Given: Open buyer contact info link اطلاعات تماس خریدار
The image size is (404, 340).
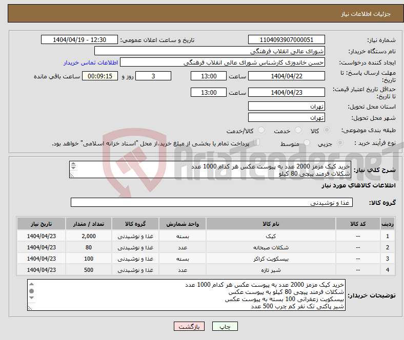Looking at the screenshot, I should pyautogui.click(x=91, y=62).
